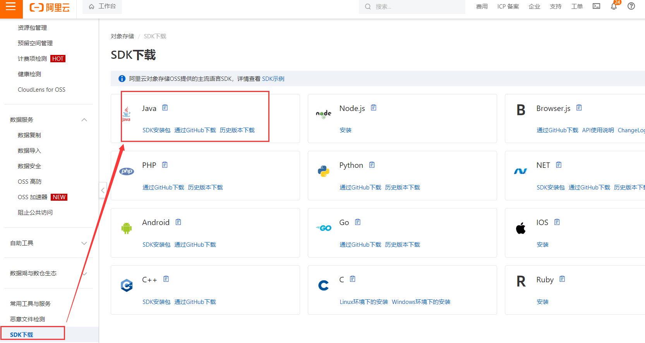The width and height of the screenshot is (645, 343).
Task: Click the document icon beside Android
Action: (178, 222)
